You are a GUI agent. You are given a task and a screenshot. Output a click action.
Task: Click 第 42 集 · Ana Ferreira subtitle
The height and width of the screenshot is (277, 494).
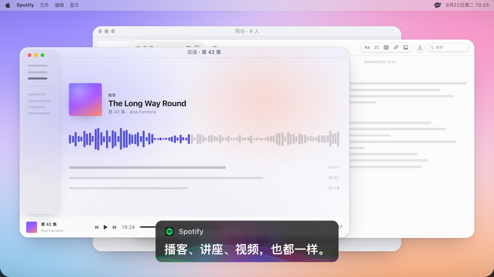[x=132, y=112]
